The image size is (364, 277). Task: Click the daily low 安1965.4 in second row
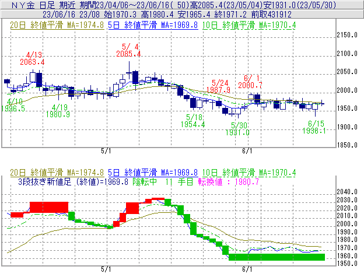coord(194,15)
